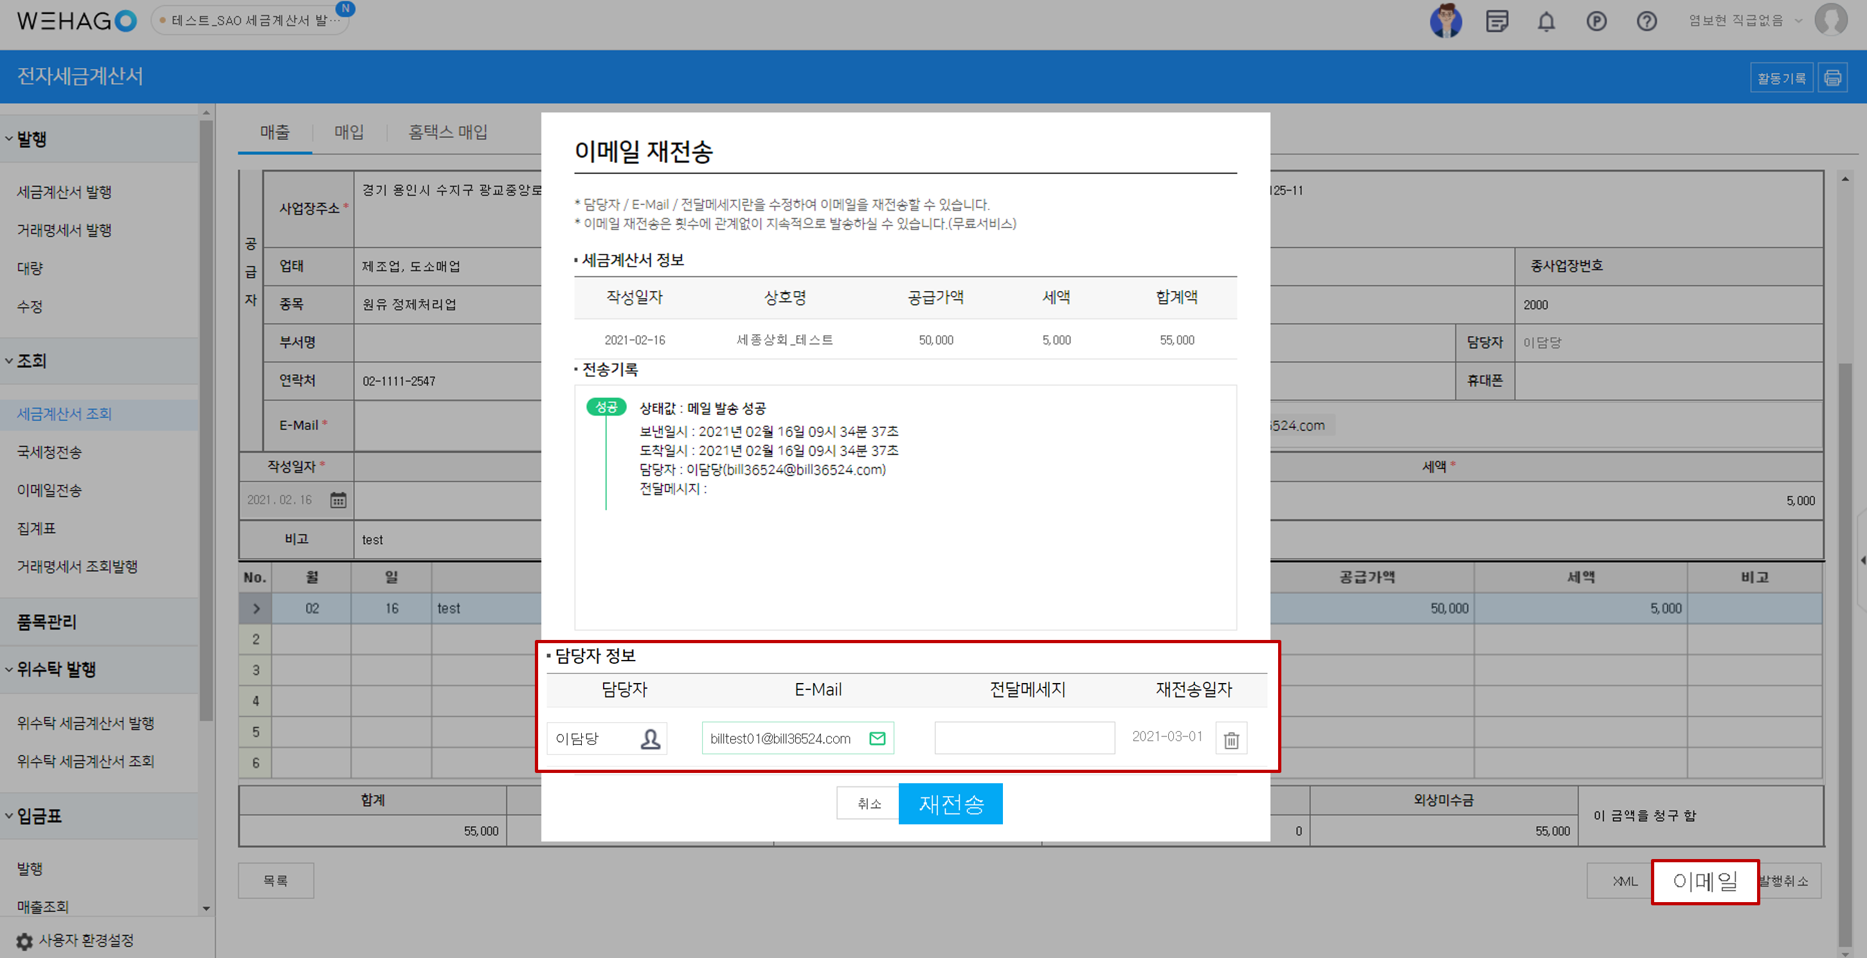Open the memo notes icon in header

tap(1497, 21)
